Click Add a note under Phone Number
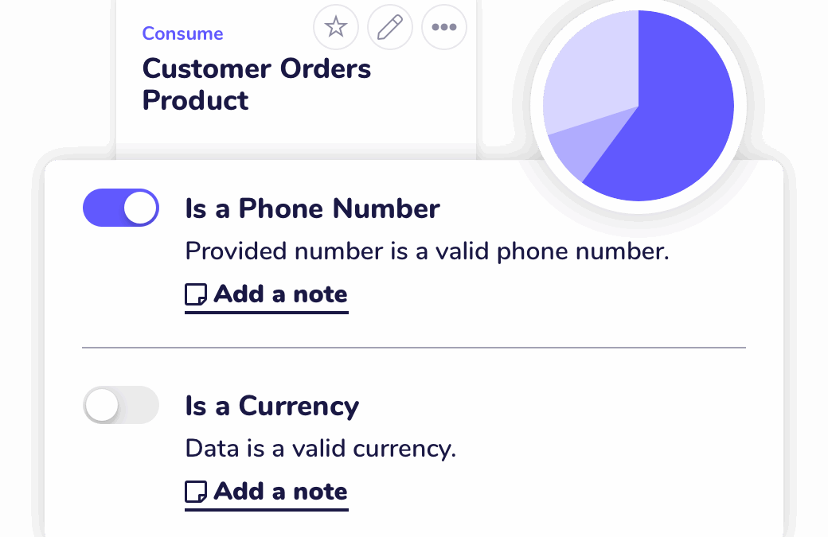Viewport: 828px width, 537px height. [280, 294]
